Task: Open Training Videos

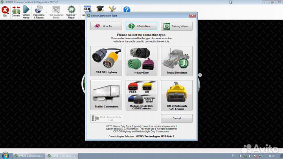Action: 176,26
